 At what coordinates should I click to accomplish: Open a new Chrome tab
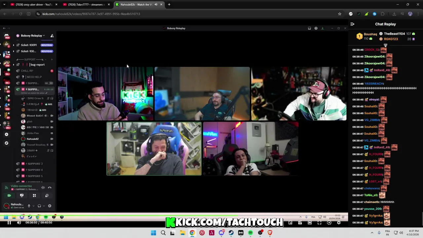tap(169, 5)
